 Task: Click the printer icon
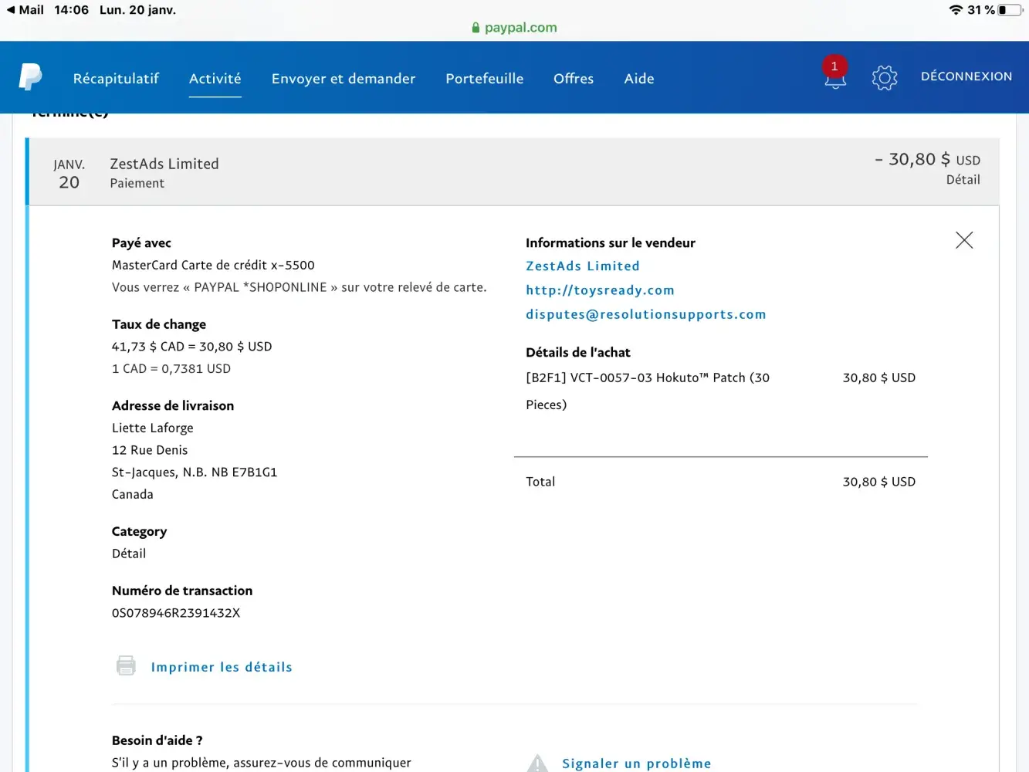pyautogui.click(x=126, y=665)
